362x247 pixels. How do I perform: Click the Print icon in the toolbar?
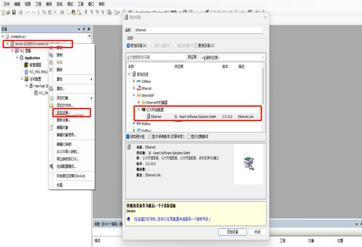coord(21,12)
